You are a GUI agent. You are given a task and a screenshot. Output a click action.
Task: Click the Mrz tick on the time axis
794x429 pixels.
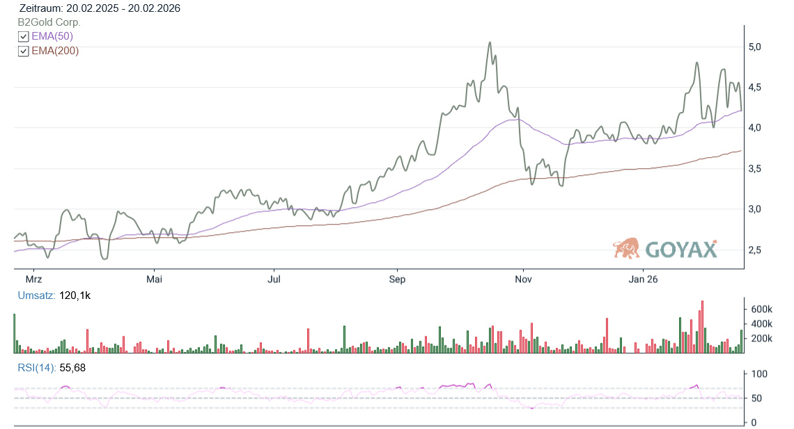point(34,280)
